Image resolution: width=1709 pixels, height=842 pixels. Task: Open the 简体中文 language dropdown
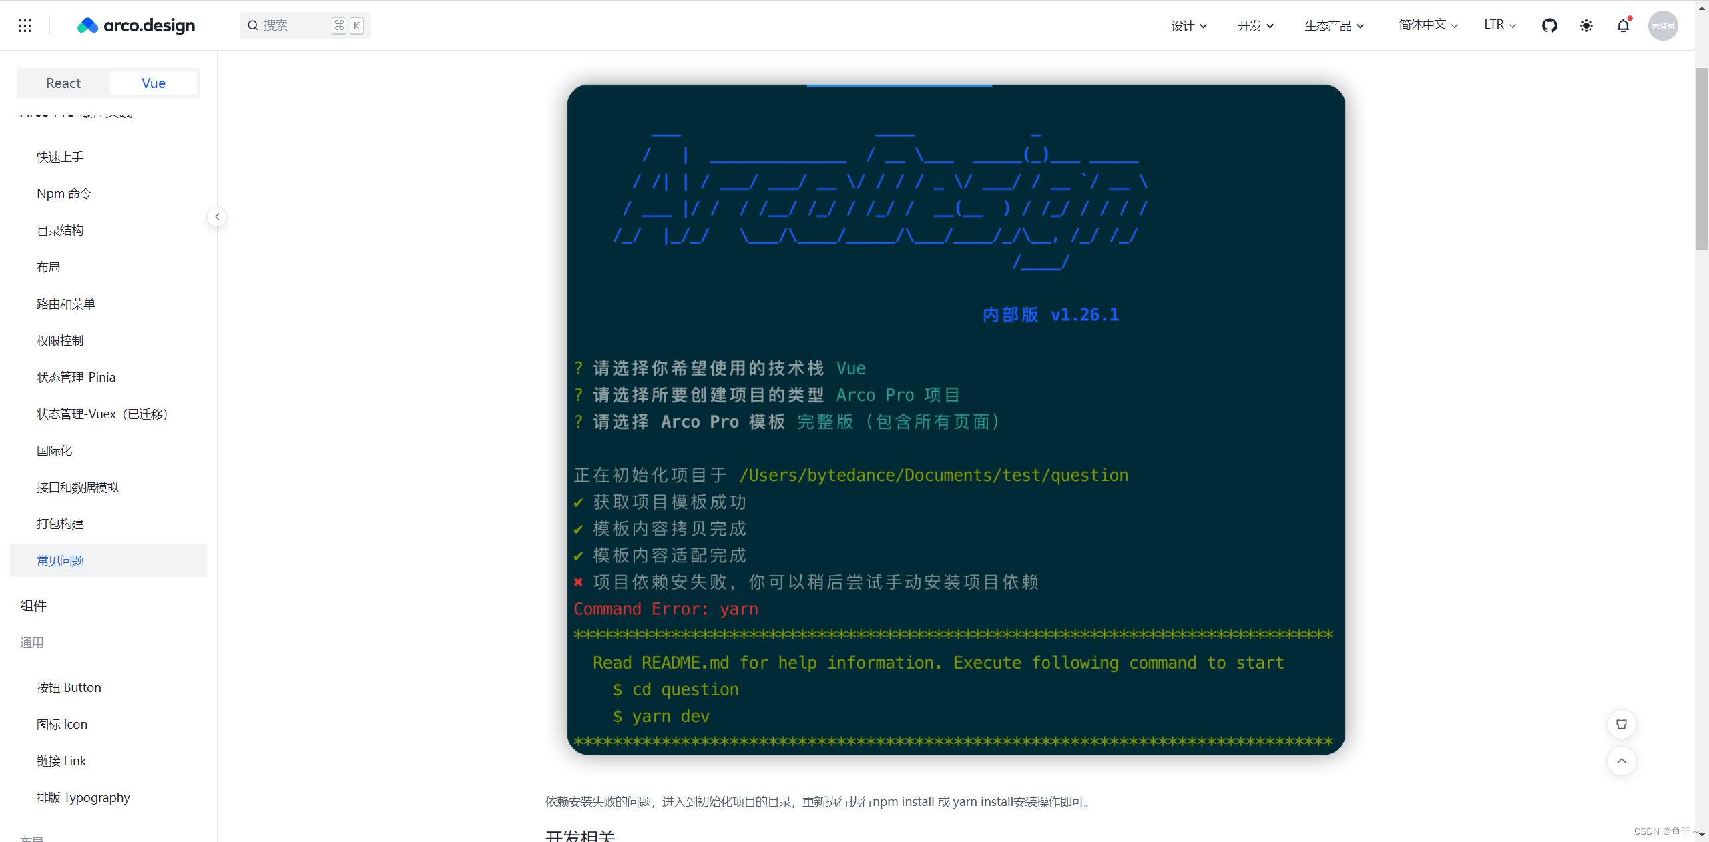coord(1428,25)
